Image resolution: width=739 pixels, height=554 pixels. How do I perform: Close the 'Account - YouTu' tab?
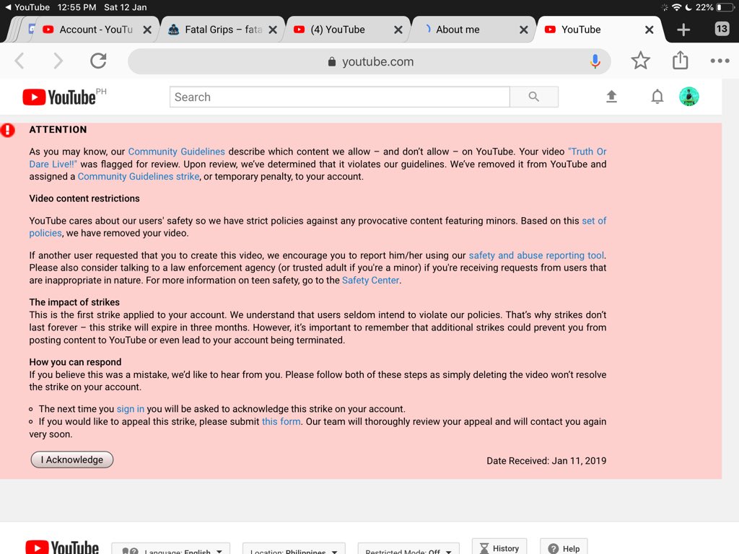[x=147, y=30]
